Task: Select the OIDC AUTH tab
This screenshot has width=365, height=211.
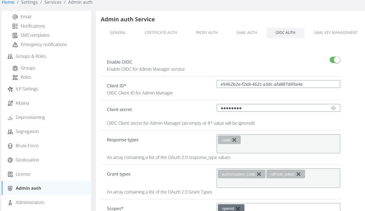Action: click(285, 33)
